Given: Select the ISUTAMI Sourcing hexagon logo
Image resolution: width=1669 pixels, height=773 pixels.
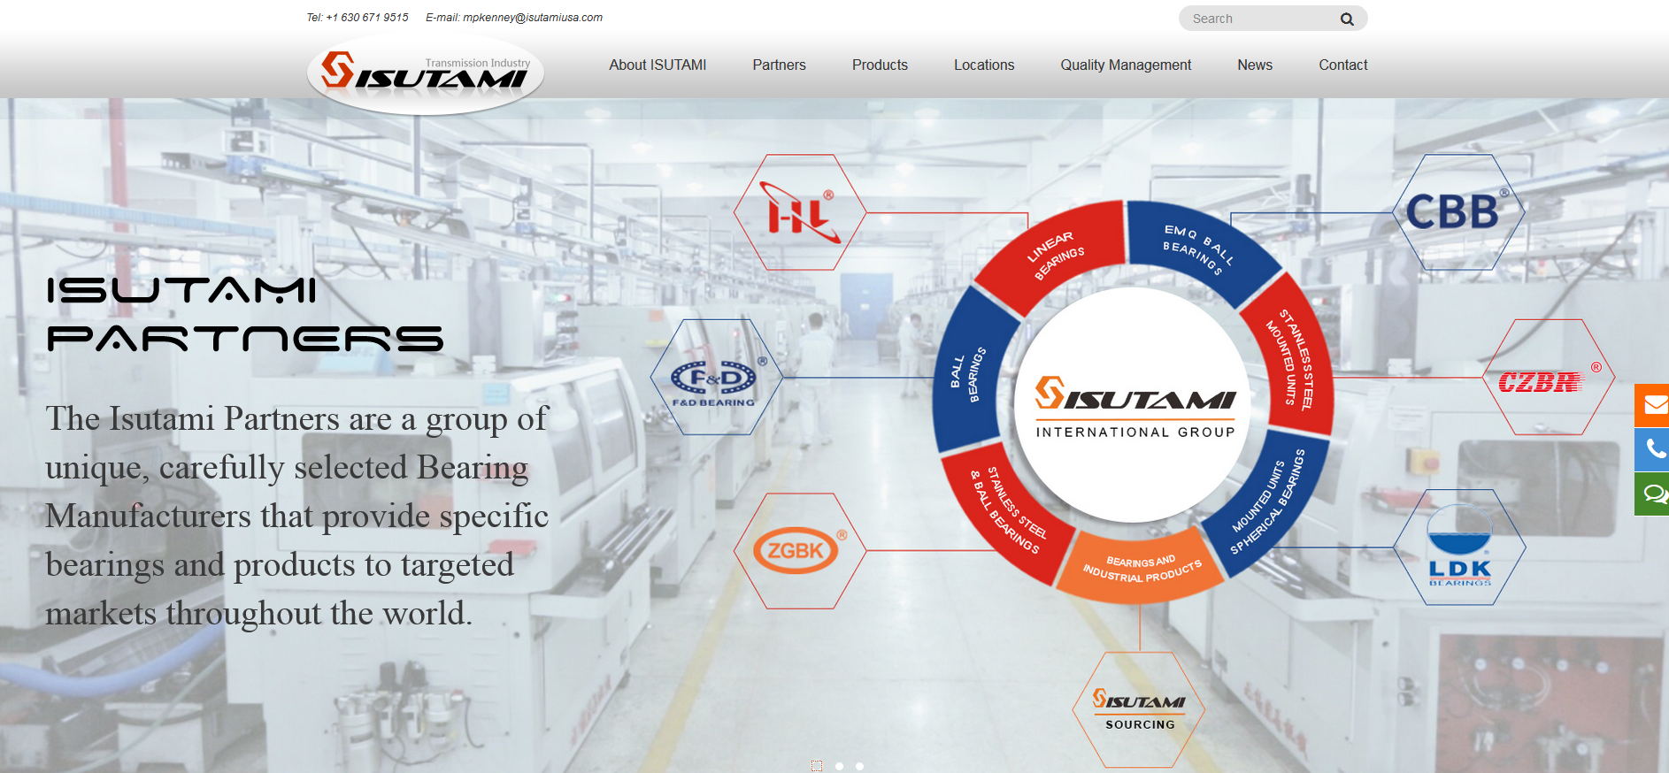Looking at the screenshot, I should [x=1139, y=710].
